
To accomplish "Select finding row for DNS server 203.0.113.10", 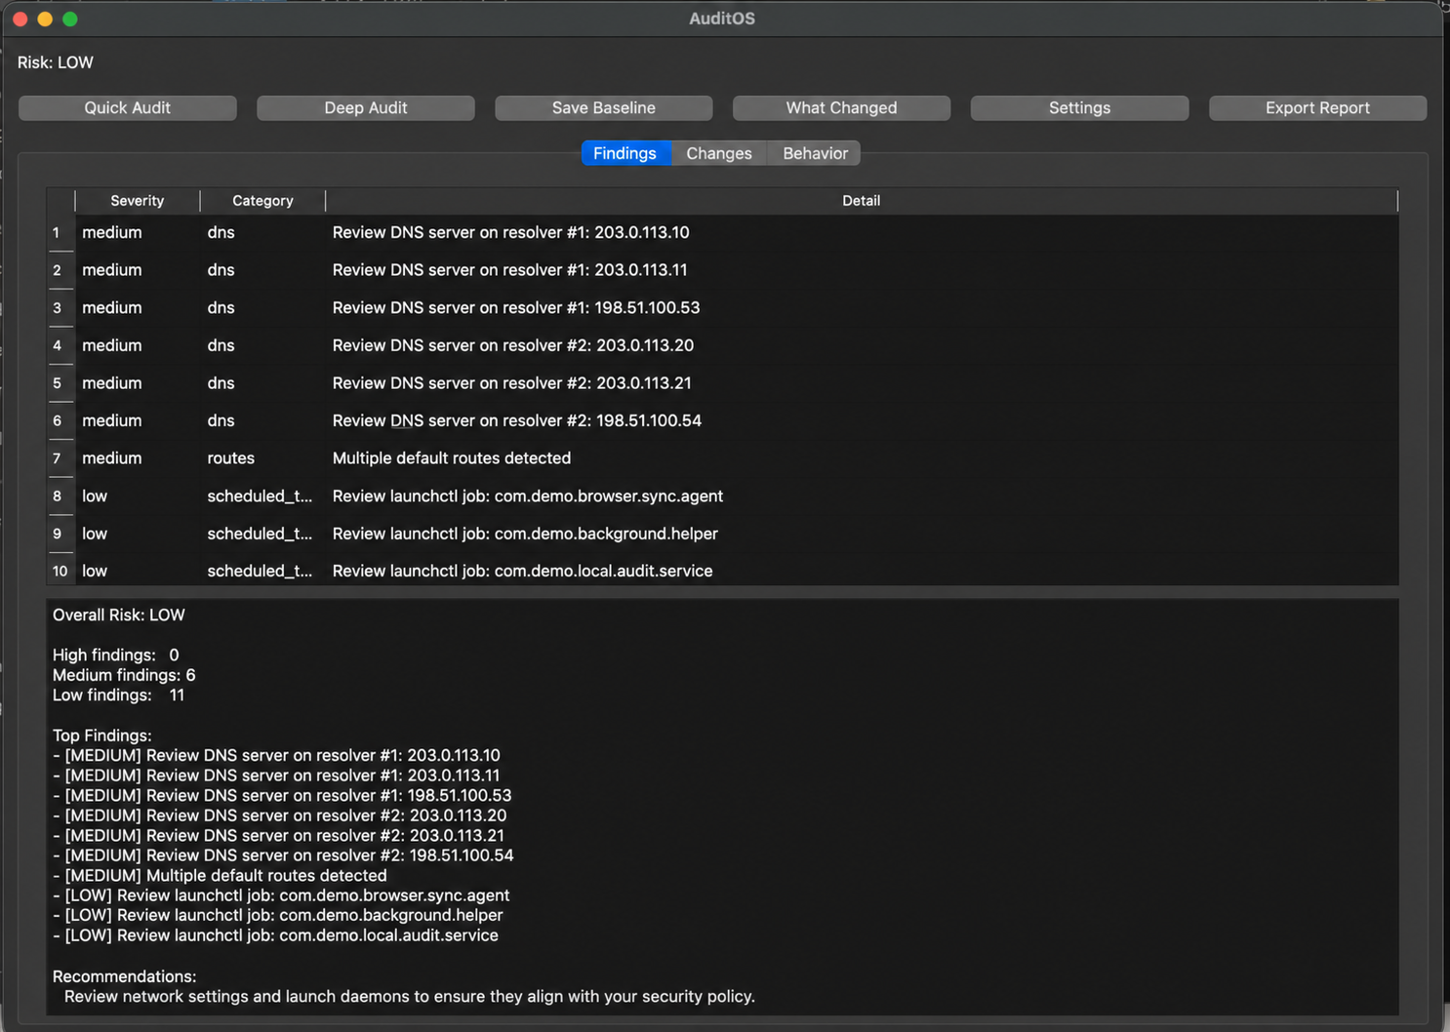I will pyautogui.click(x=723, y=232).
